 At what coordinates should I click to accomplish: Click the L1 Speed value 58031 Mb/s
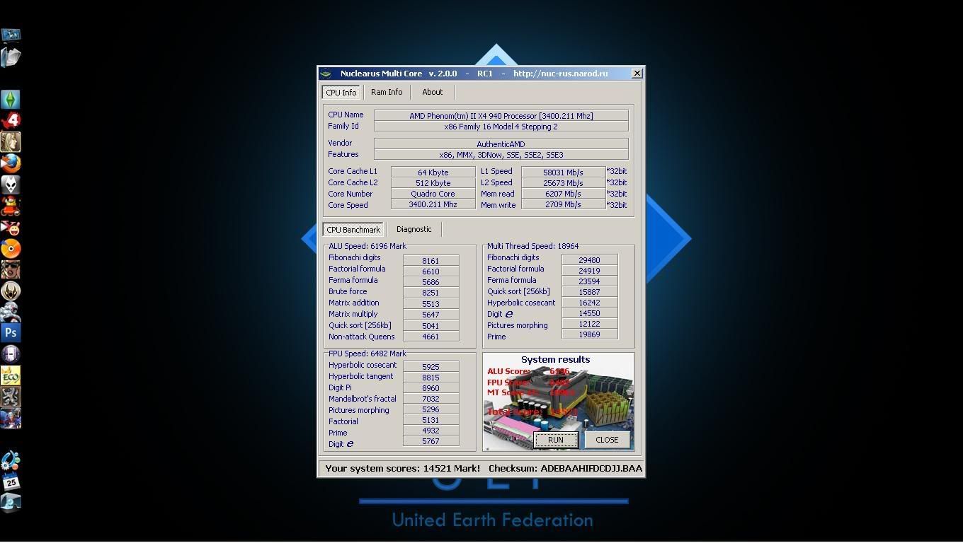pos(564,173)
